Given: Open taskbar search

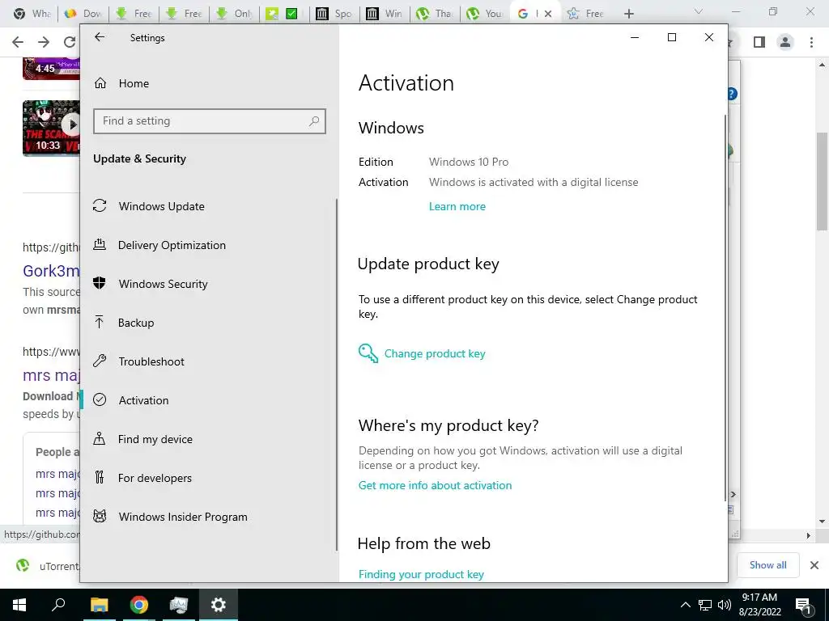Looking at the screenshot, I should click(x=58, y=605).
